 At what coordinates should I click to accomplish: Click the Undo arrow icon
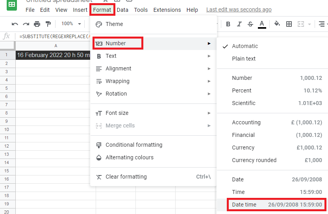(x=15, y=24)
